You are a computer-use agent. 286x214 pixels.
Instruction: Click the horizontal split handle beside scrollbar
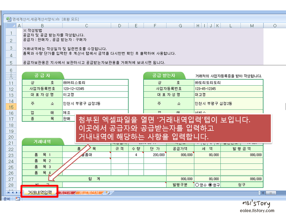[259, 193]
